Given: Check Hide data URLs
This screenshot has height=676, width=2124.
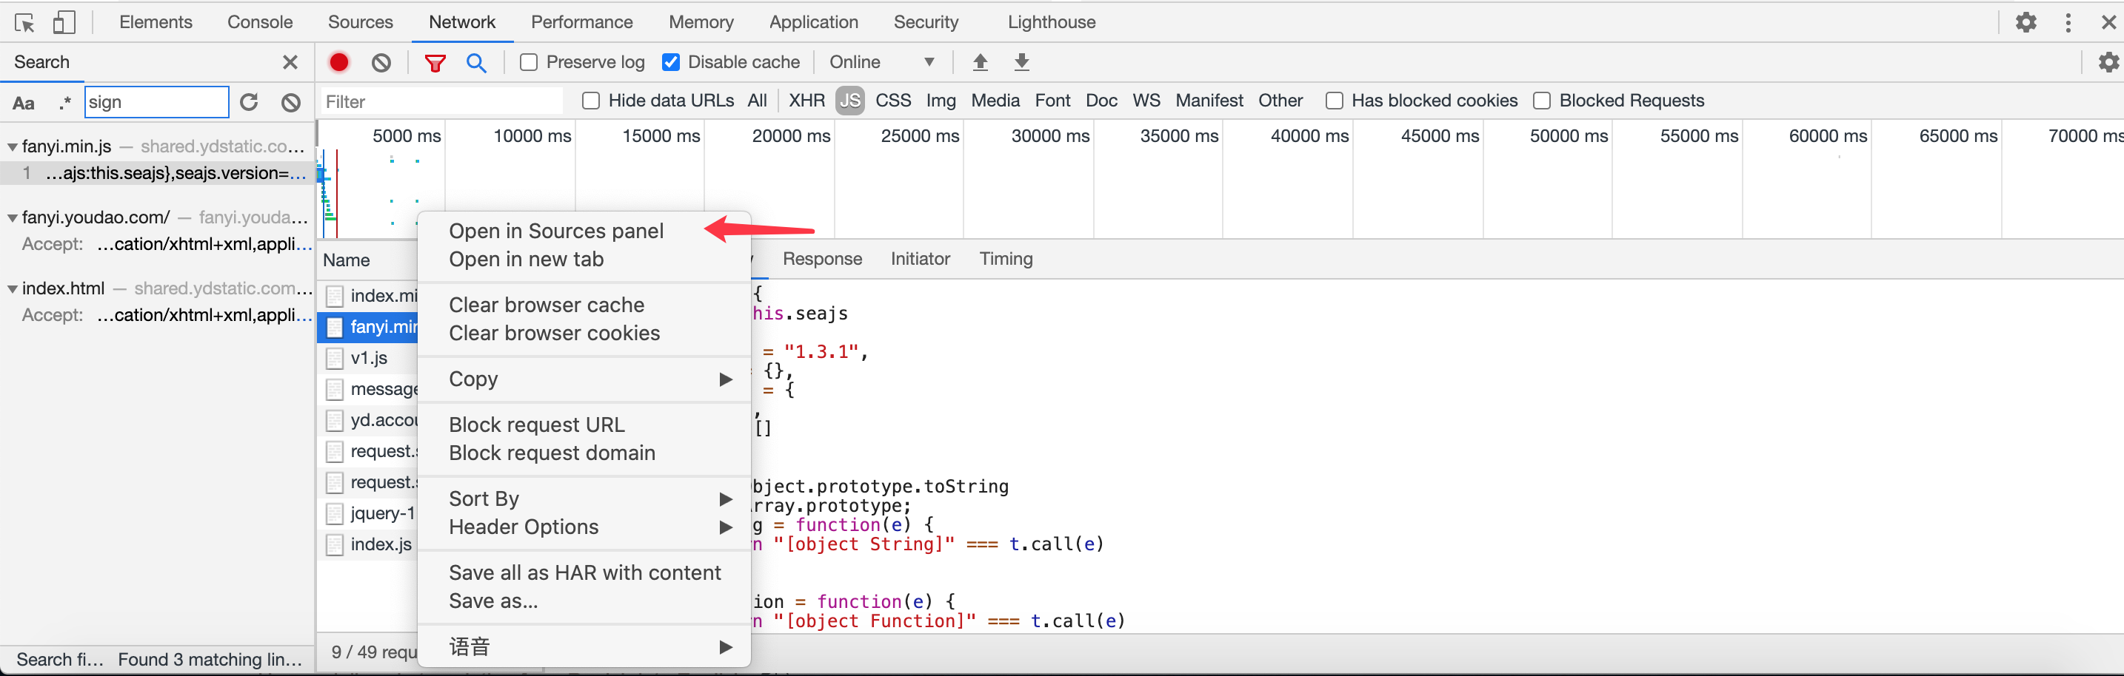Looking at the screenshot, I should pos(590,101).
